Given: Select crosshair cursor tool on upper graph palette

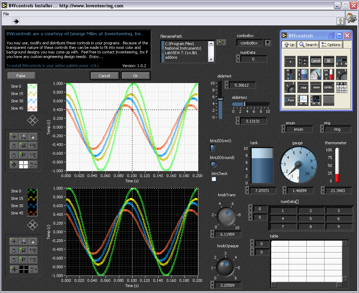Looking at the screenshot, I should tap(14, 137).
